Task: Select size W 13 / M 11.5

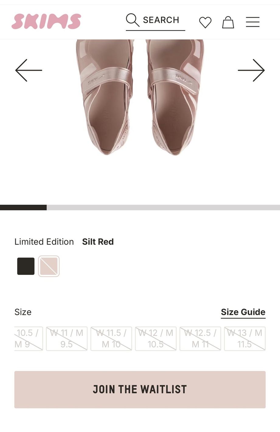Action: (245, 339)
